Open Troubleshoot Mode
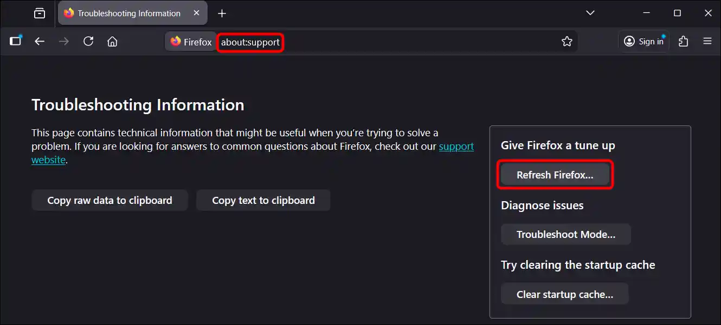 [x=565, y=235]
